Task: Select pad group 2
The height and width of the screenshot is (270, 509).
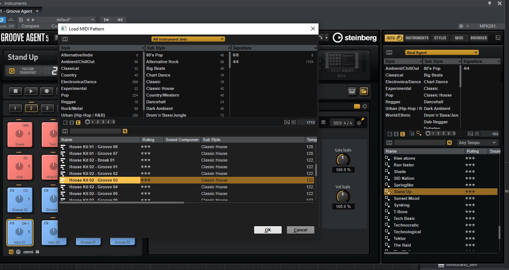Action: 31,108
